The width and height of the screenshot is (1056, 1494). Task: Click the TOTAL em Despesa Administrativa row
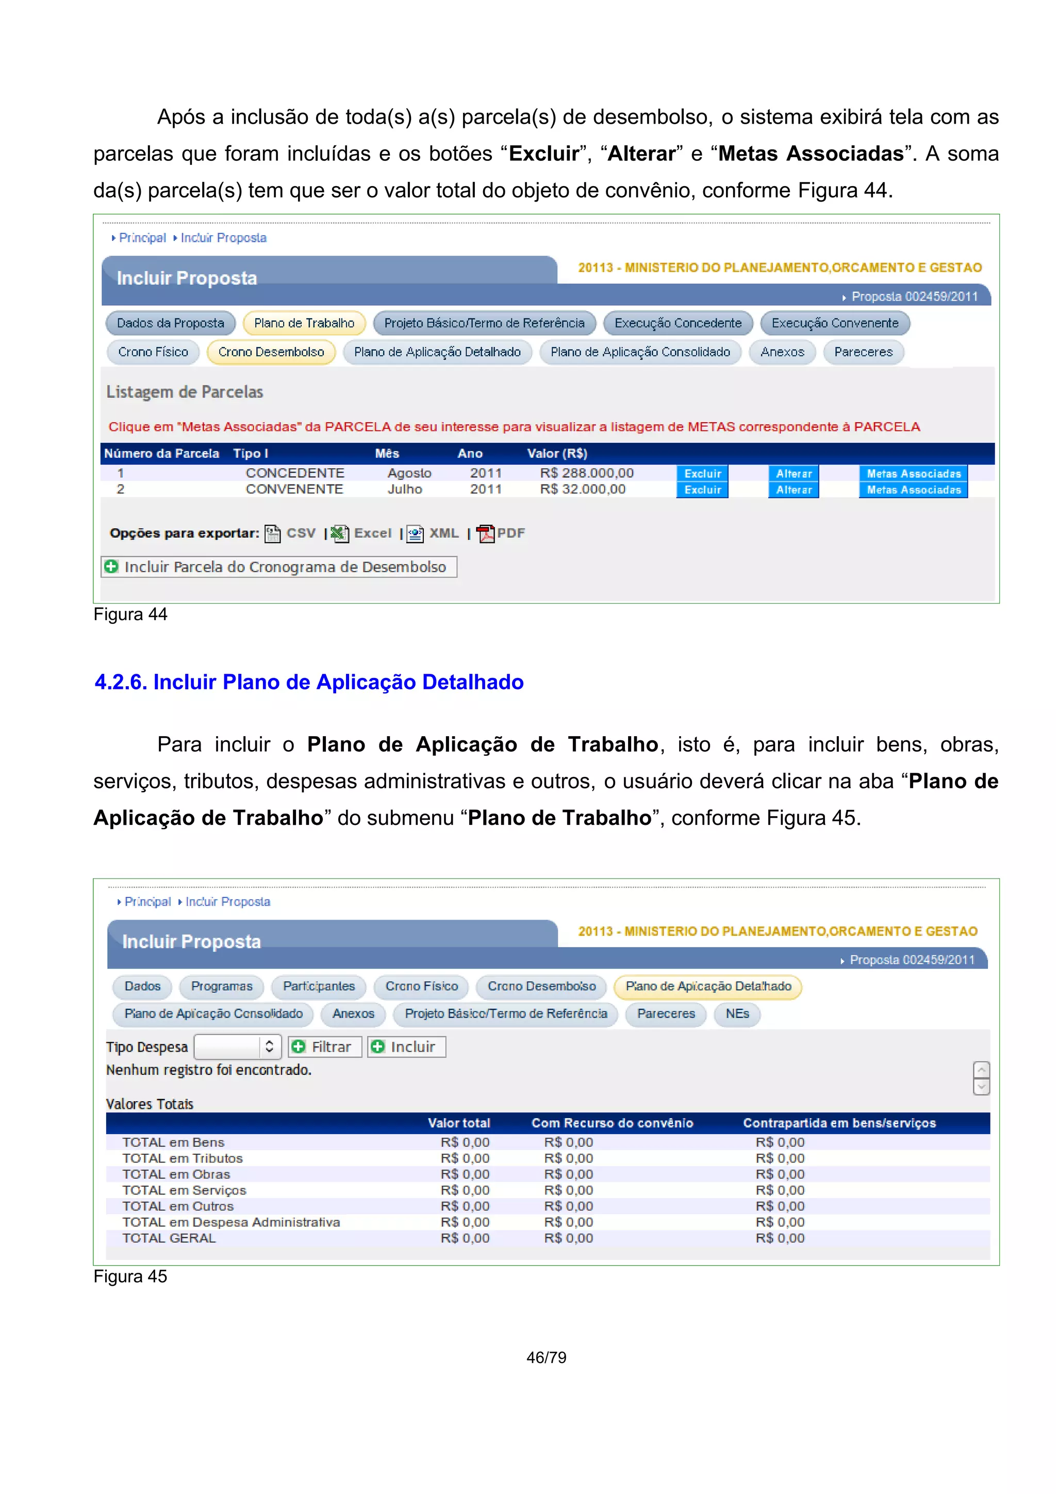coord(548,1223)
